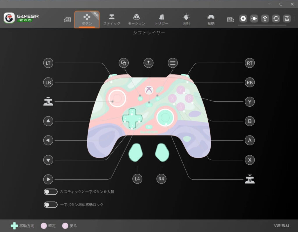Image resolution: width=298 pixels, height=232 pixels.
Task: Select the Share button mapping icon
Action: click(x=148, y=63)
